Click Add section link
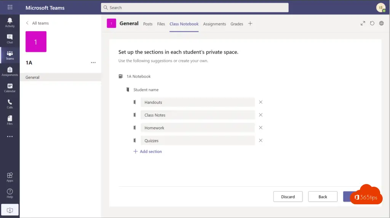The height and width of the screenshot is (218, 390). click(x=148, y=151)
